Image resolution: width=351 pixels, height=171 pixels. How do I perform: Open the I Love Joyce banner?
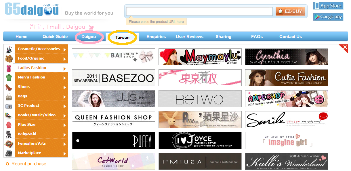[200, 140]
